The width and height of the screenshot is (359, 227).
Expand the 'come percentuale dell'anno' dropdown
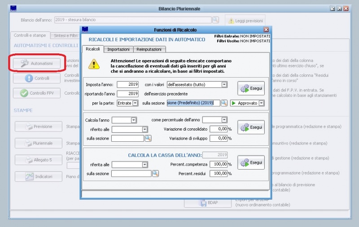(x=224, y=120)
